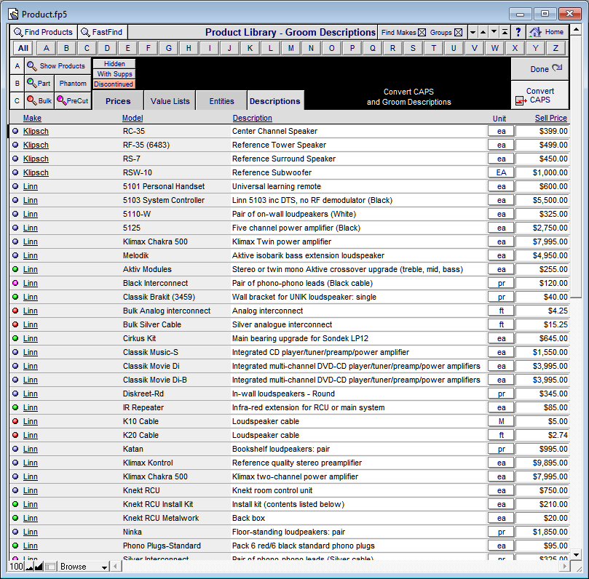
Task: Open Klipsch make link for RS-7
Action: (x=36, y=159)
